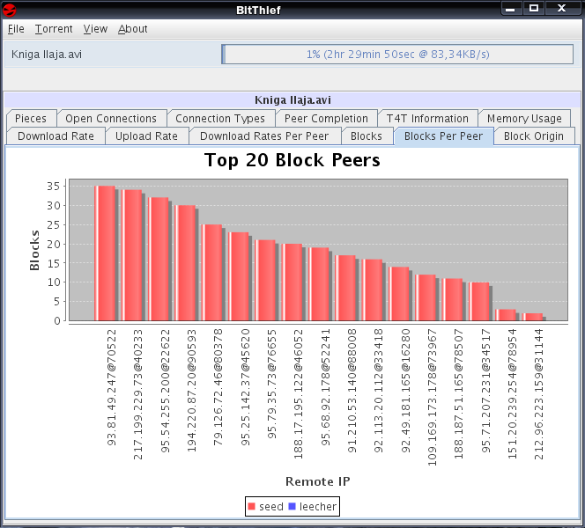Click the bar for 95.54.255.200@22622

(x=159, y=259)
